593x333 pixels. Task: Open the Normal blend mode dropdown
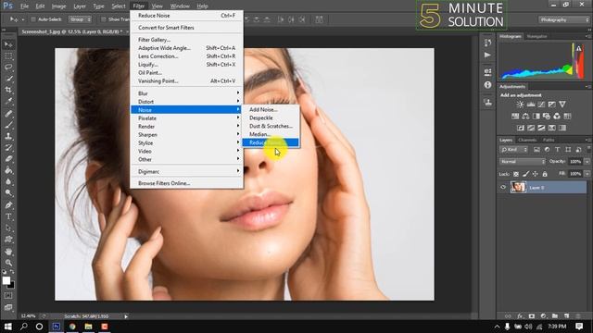coord(523,162)
